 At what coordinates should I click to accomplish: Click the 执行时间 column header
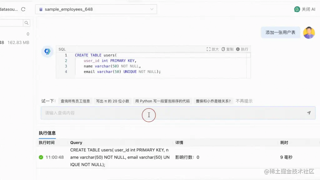[47, 142]
